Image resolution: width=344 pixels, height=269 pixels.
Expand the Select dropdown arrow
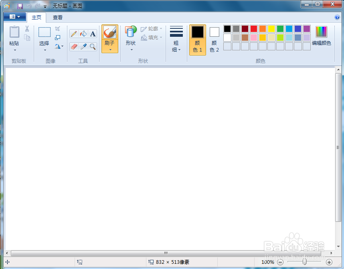pos(45,50)
